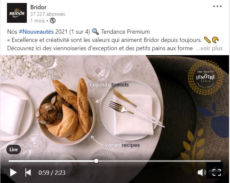Open the #Nouveautés hashtag link
The width and height of the screenshot is (230, 183).
[36, 32]
